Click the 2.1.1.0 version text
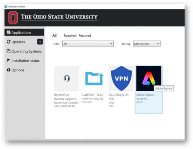This screenshot has width=193, height=149. [139, 102]
